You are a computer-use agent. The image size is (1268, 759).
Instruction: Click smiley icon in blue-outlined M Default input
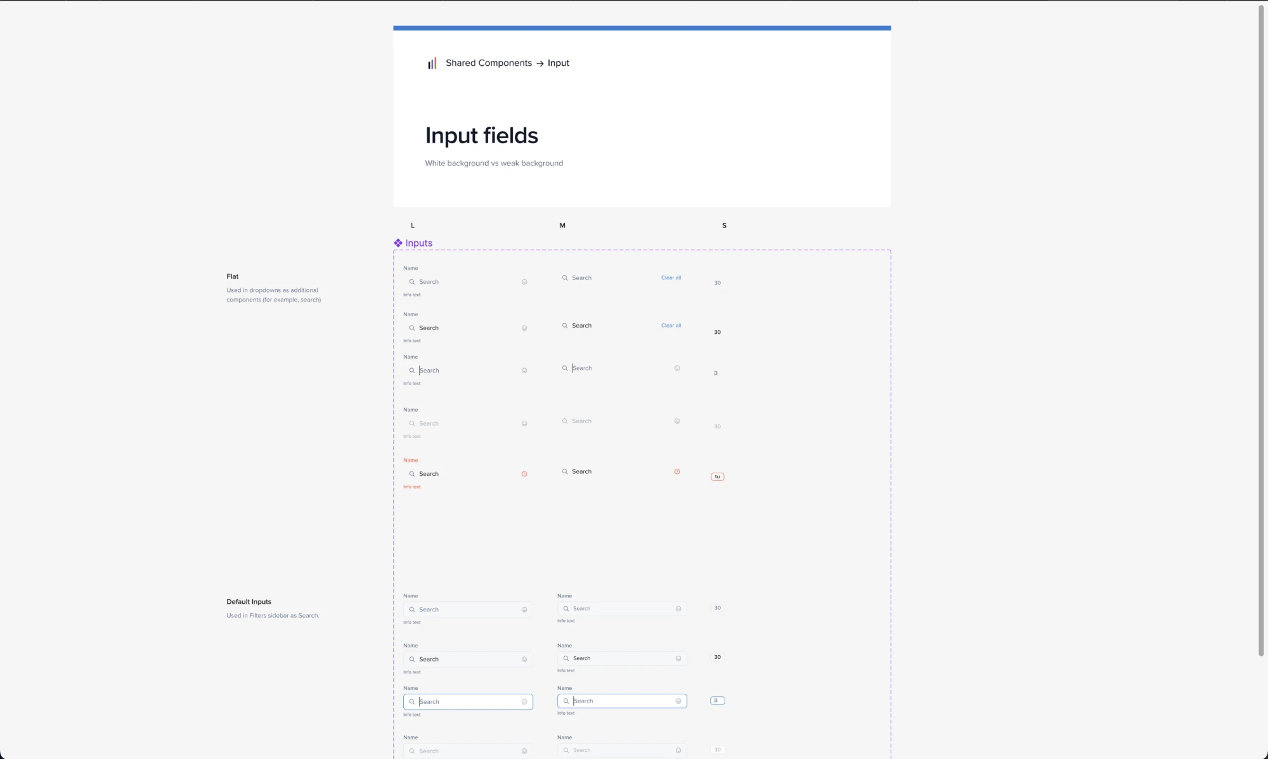point(678,701)
